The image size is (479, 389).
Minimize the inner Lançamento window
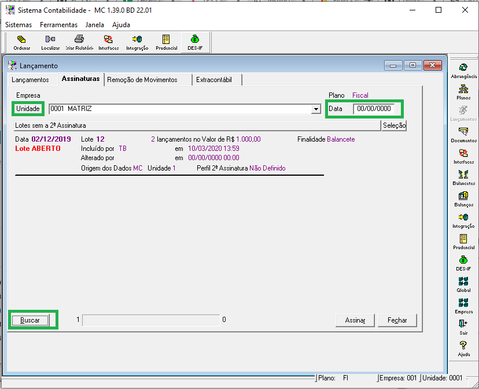pyautogui.click(x=393, y=65)
